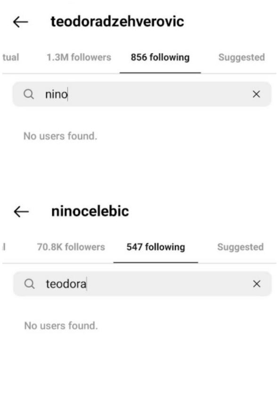Open the Suggested tab on ninocelebic profile
279x402 pixels.
point(239,246)
